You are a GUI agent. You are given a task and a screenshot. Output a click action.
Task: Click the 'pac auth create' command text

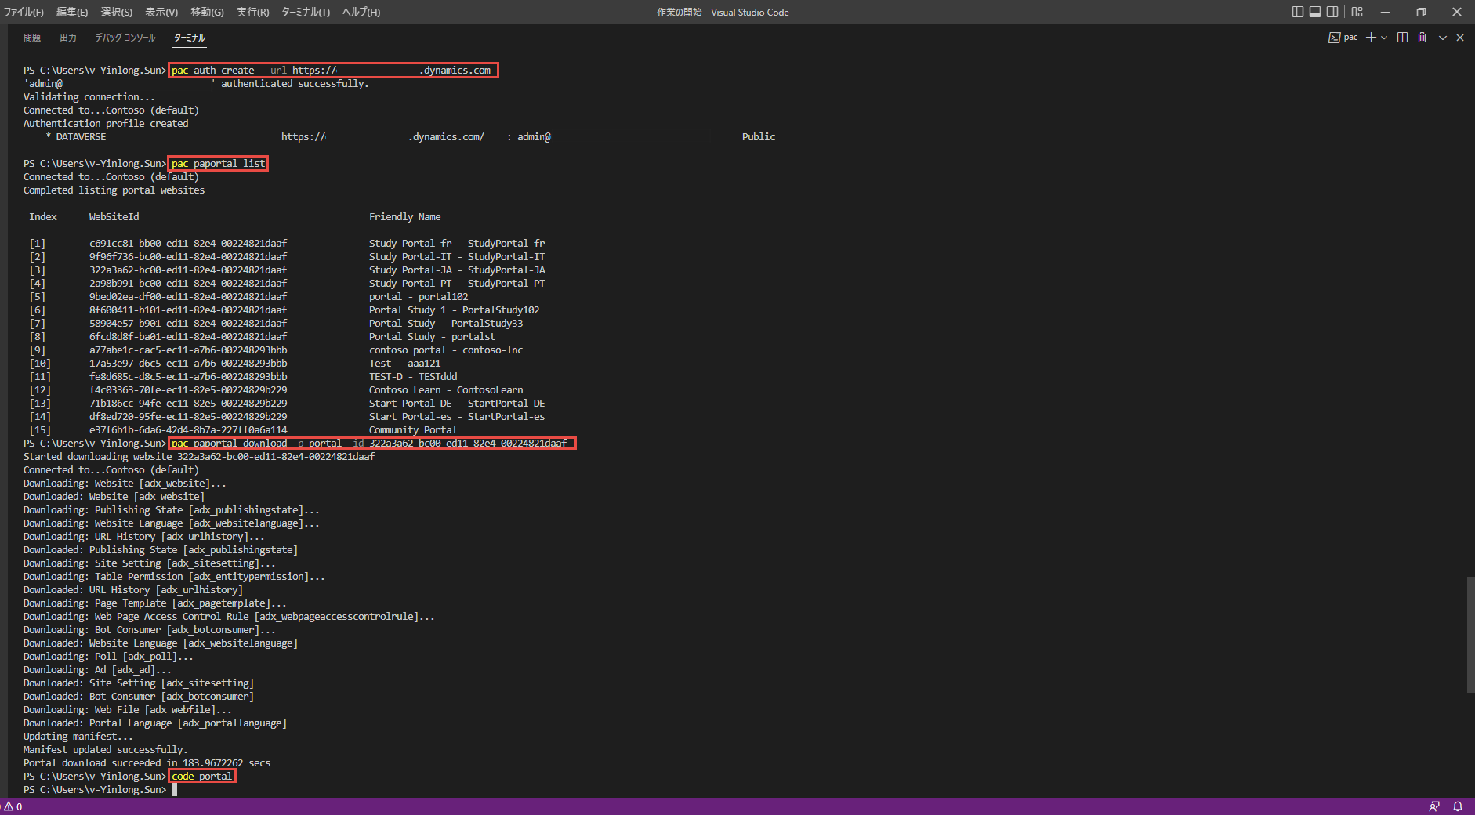(x=333, y=71)
